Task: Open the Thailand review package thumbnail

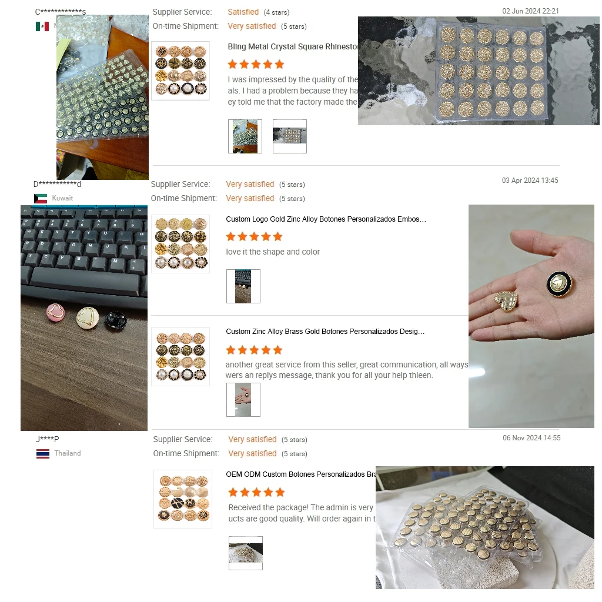Action: click(246, 553)
